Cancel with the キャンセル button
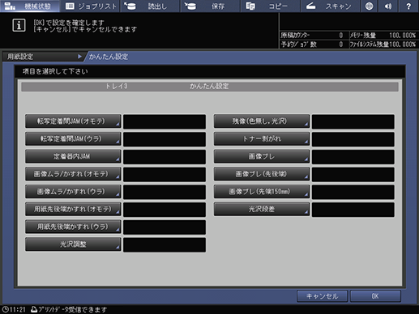 point(322,296)
